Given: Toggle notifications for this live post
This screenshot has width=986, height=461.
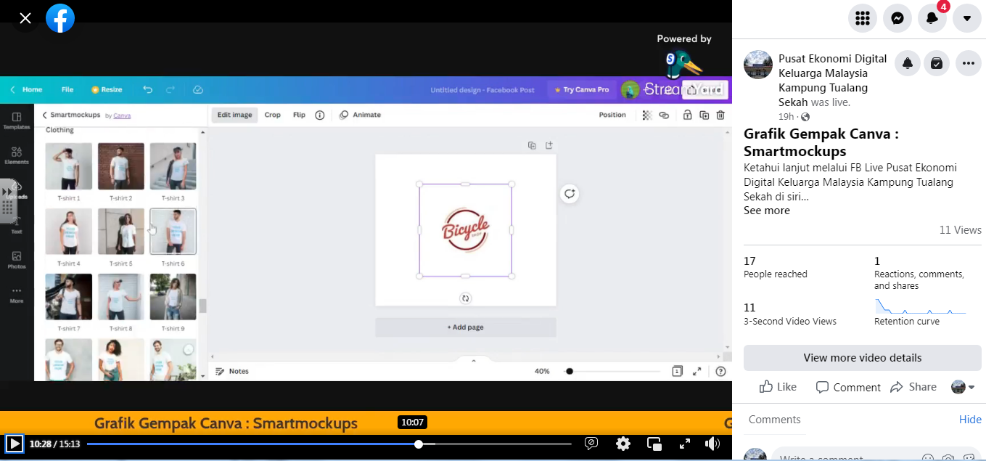Looking at the screenshot, I should point(908,63).
